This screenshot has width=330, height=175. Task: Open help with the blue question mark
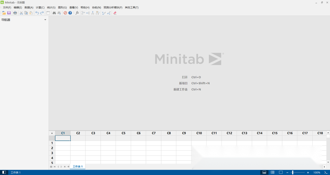tap(70, 13)
